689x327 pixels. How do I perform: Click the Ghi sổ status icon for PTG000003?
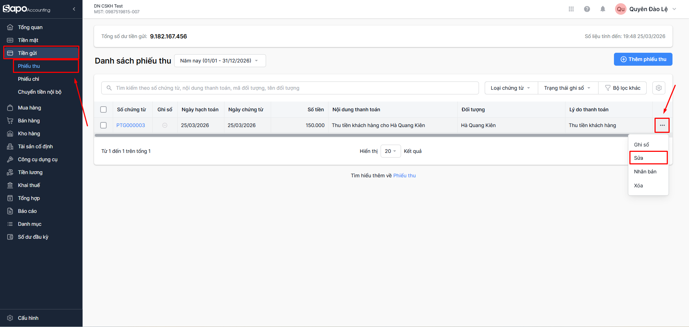tap(165, 125)
